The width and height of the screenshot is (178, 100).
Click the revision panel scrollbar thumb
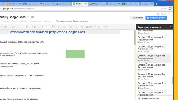tap(172, 80)
